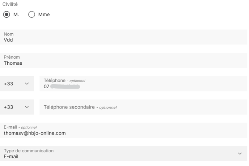Click the Type de communication chevron arrow

(240, 154)
